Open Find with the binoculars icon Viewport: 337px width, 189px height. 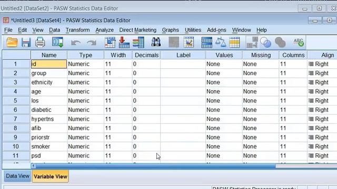coord(156,42)
